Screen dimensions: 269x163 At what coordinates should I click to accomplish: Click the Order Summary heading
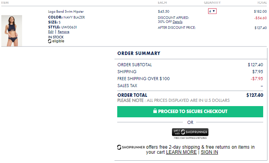(x=139, y=53)
